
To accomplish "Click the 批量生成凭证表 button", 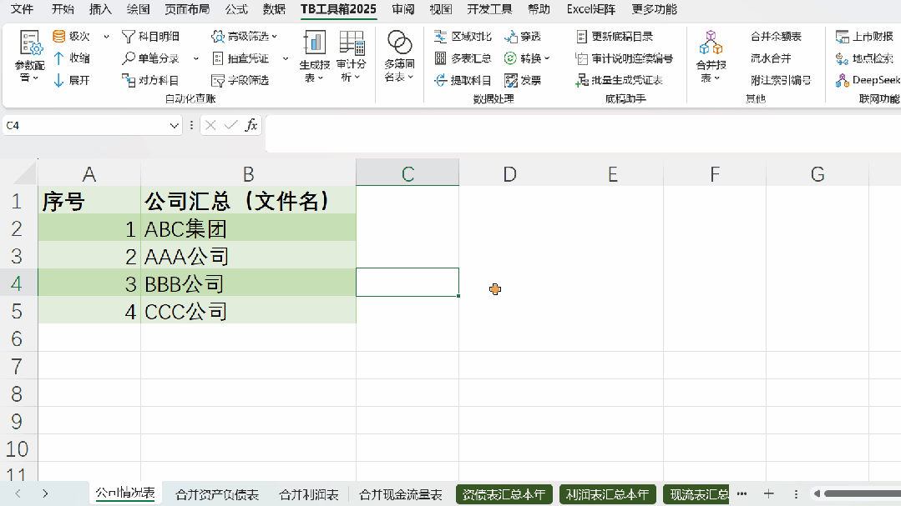I will tap(621, 81).
